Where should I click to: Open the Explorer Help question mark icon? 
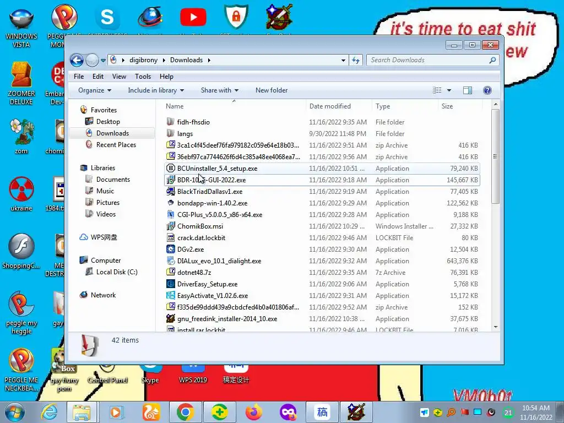(487, 90)
